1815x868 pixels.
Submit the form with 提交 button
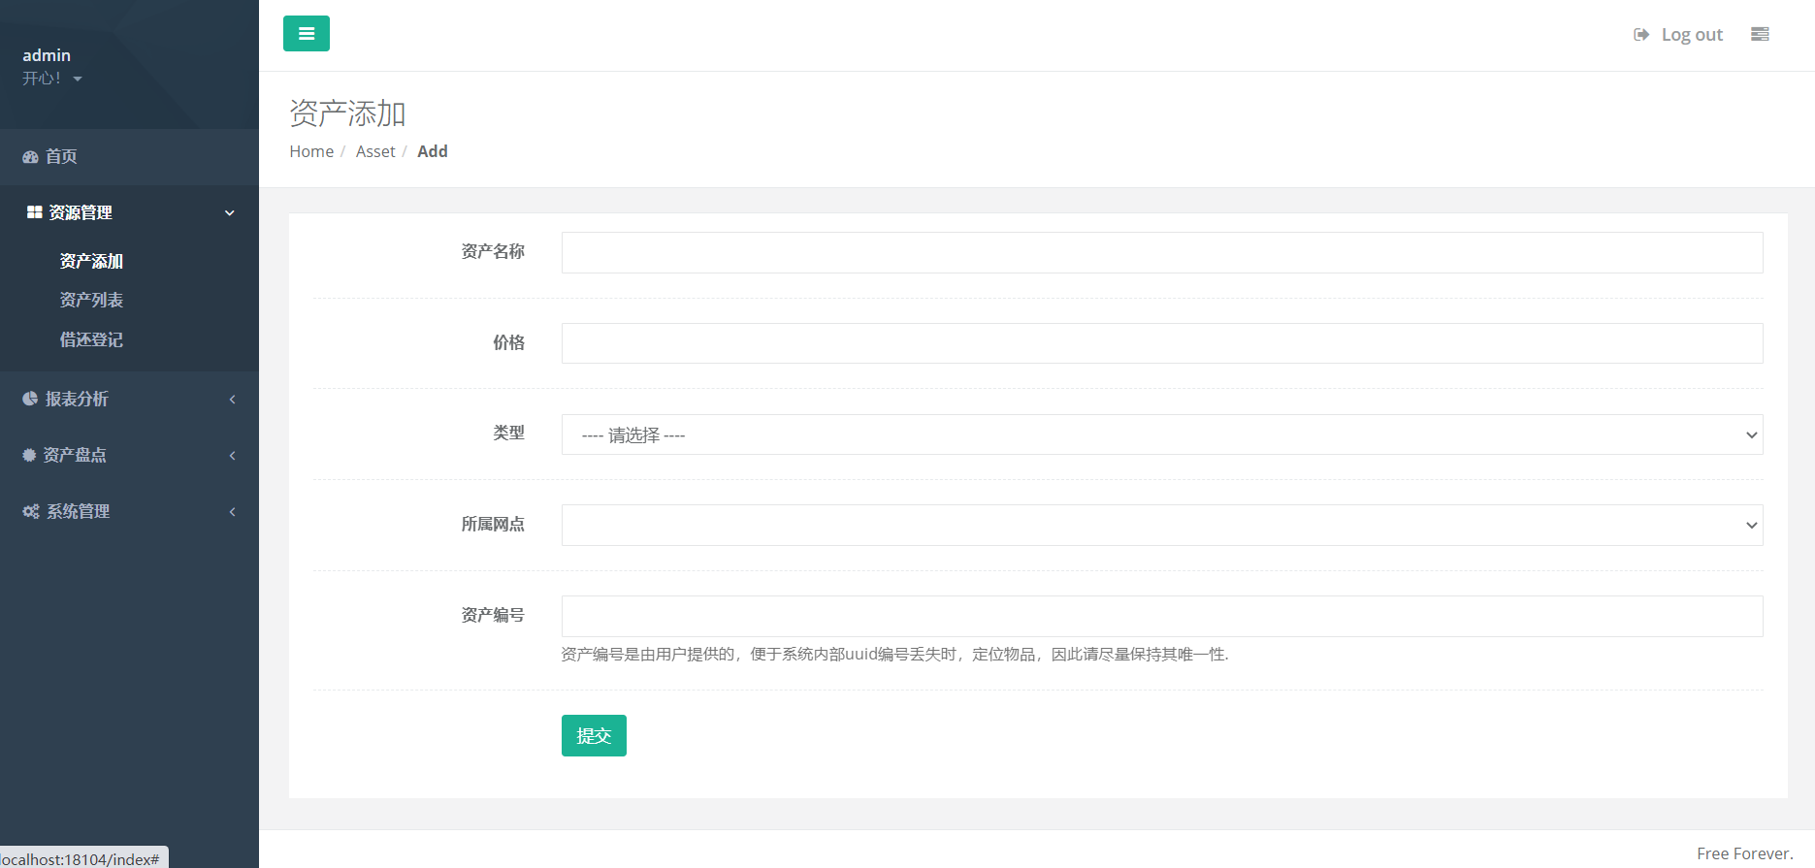(x=594, y=735)
